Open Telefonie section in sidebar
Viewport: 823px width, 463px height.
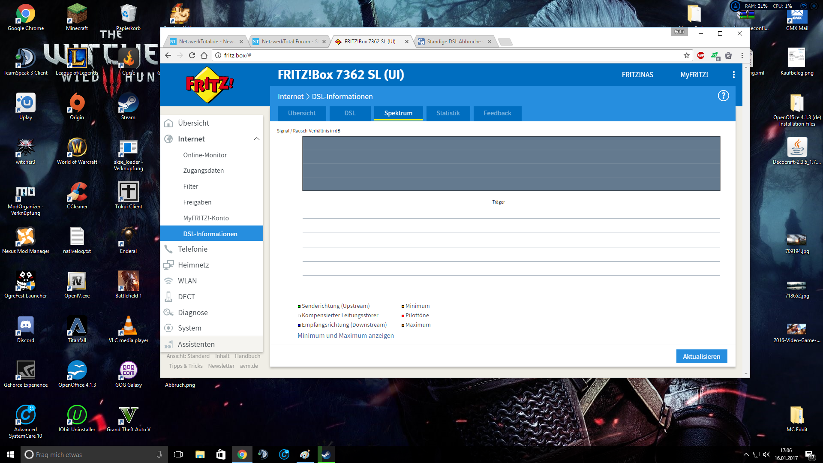click(x=192, y=249)
